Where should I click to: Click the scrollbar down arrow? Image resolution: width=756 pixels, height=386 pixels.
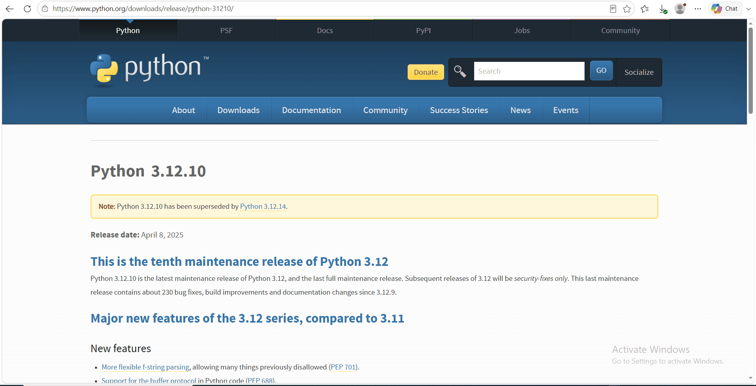[751, 378]
